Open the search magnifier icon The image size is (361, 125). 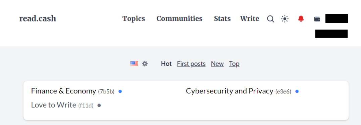tap(270, 19)
